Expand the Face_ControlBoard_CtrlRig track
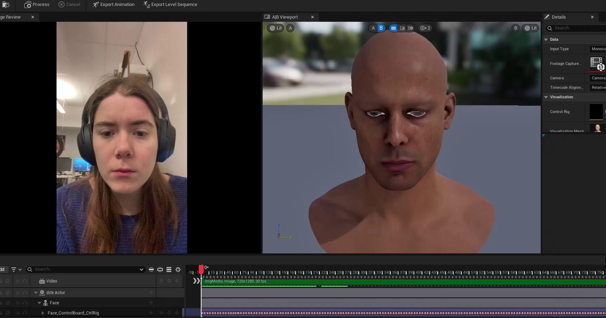Viewport: 606px width, 318px height. coord(43,313)
